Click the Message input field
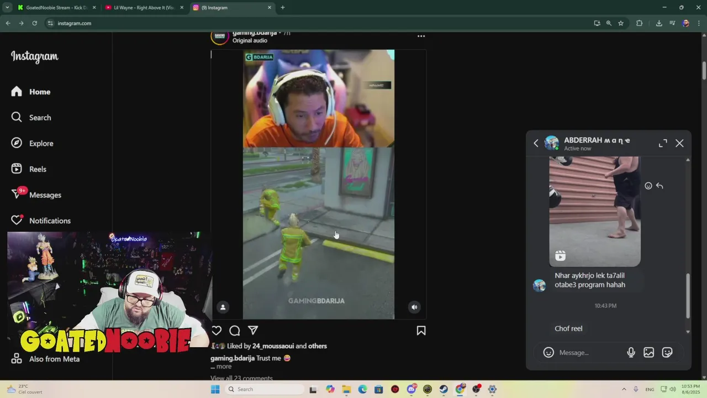Viewport: 707px width, 398px height. coord(590,353)
